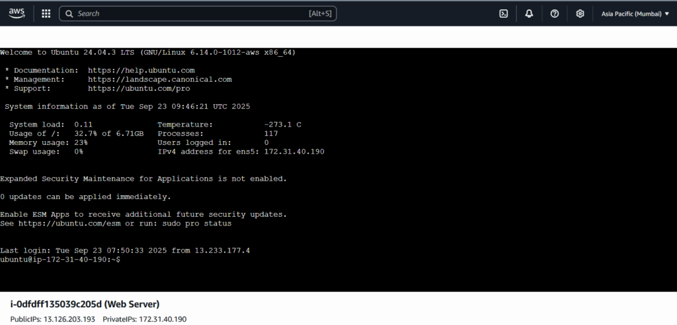The width and height of the screenshot is (677, 325).
Task: Open the settings gear menu
Action: (x=580, y=14)
